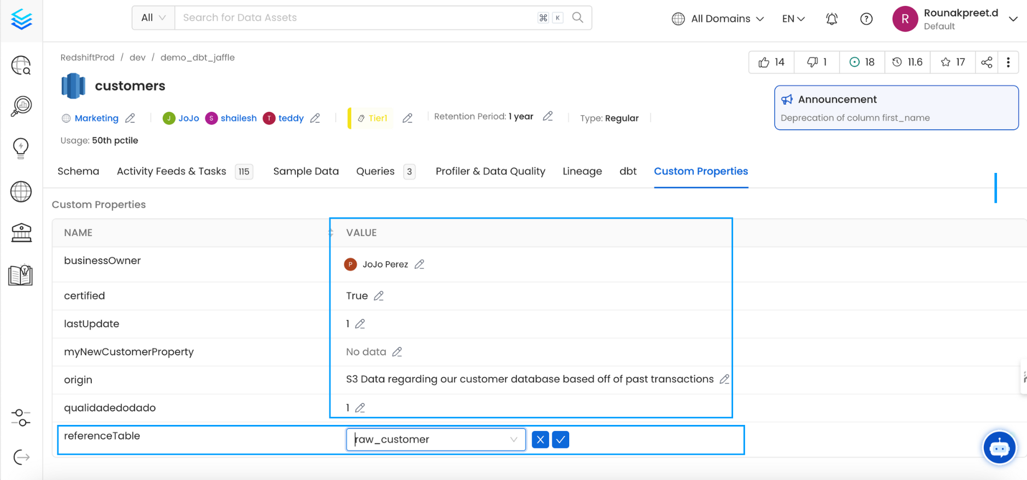Click the share icon for customers table
The height and width of the screenshot is (480, 1027).
[x=987, y=62]
